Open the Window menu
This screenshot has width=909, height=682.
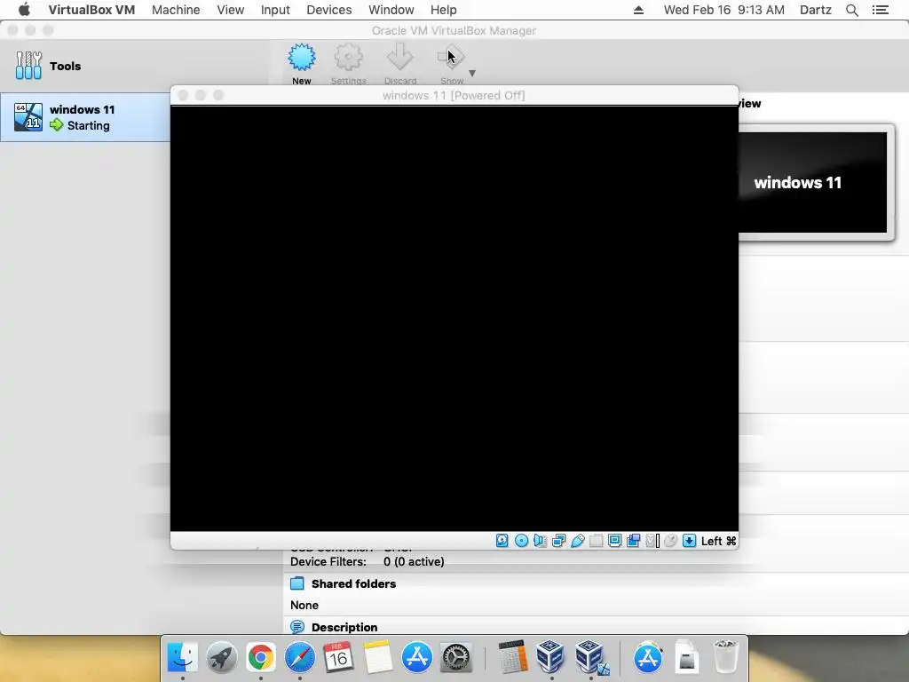point(391,10)
